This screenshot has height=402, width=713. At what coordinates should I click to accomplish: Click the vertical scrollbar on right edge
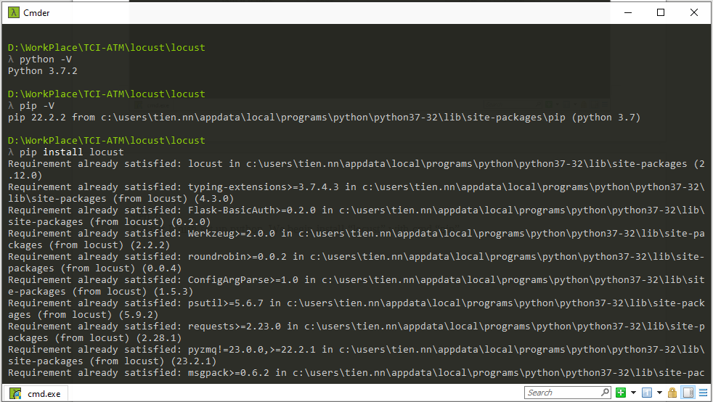709,203
